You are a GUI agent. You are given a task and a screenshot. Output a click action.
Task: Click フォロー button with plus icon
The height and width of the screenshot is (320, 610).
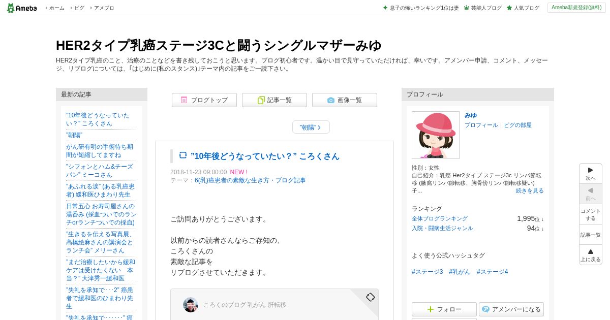(x=444, y=309)
